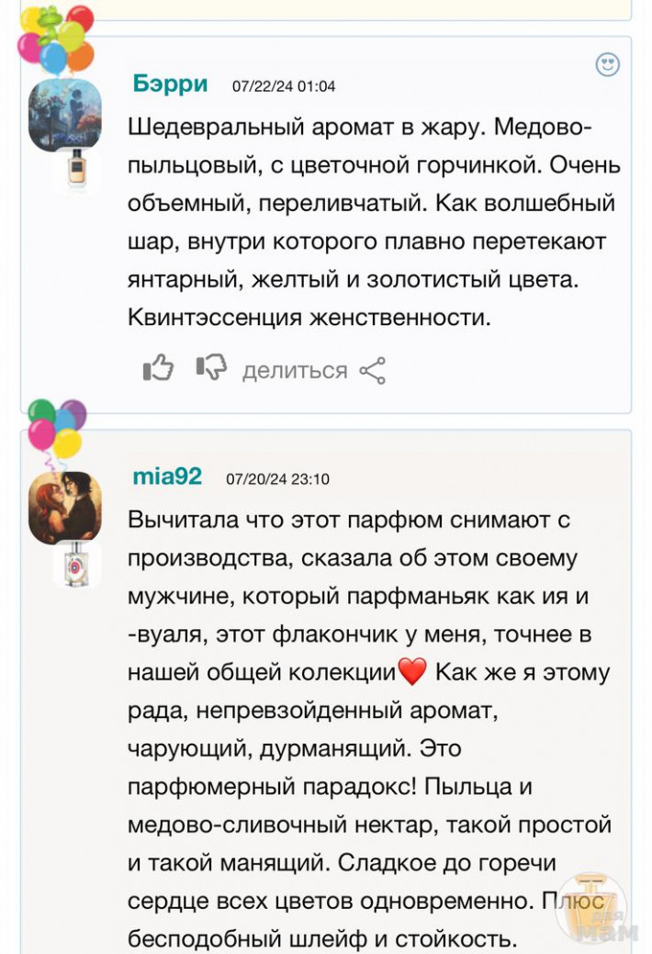Image resolution: width=652 pixels, height=954 pixels.
Task: Open Бэрри's user profile link
Action: 170,84
